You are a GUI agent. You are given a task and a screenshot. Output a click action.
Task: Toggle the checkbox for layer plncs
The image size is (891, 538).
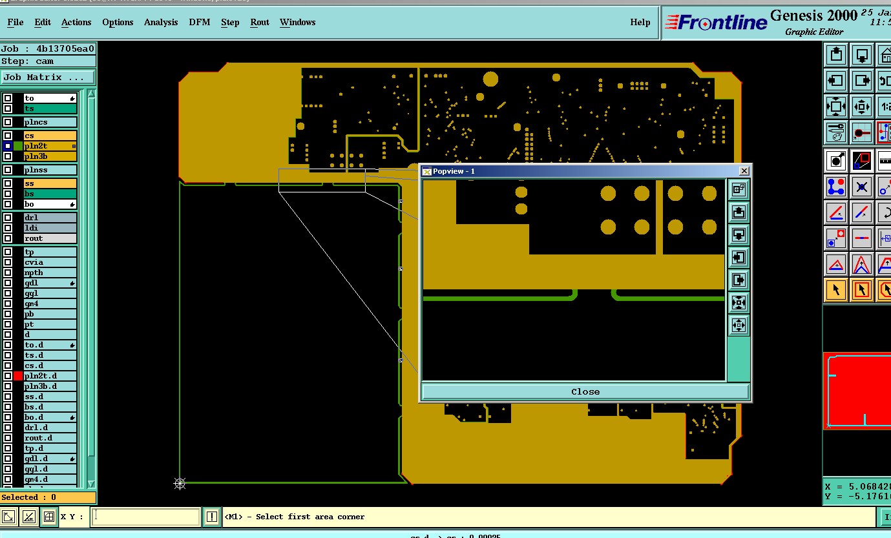(x=8, y=122)
